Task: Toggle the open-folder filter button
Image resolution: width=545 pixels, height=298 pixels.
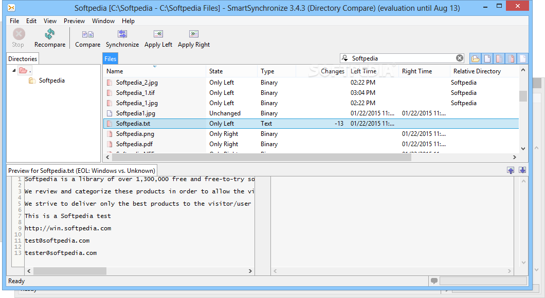Action: point(475,58)
